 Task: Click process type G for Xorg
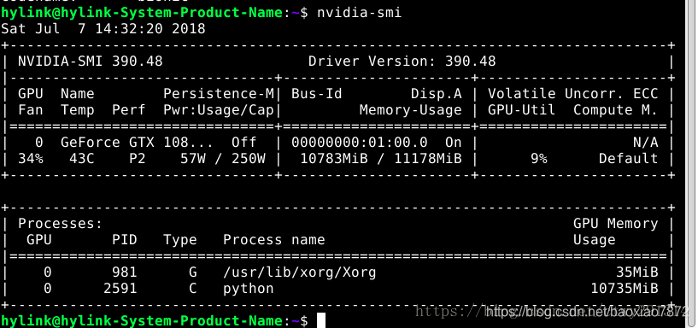click(x=193, y=272)
